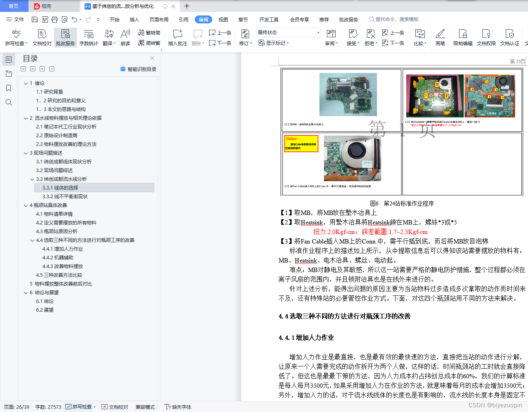Viewport: 528px width, 412px height.
Task: Jump to outline item '4.4.1 增加人力作业'
Action: point(63,249)
